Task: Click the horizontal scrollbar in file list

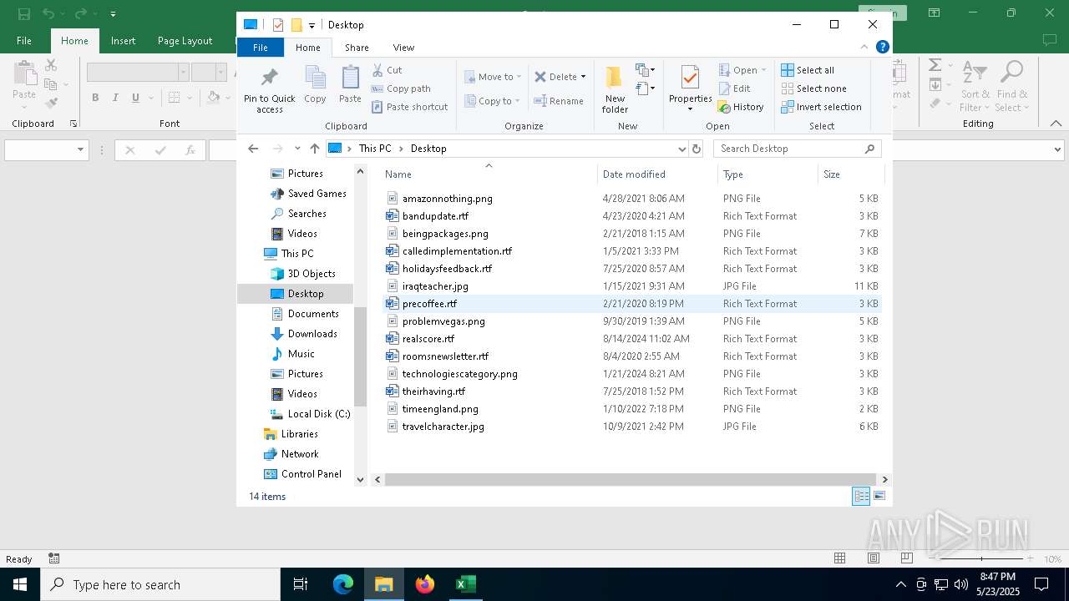Action: click(631, 479)
